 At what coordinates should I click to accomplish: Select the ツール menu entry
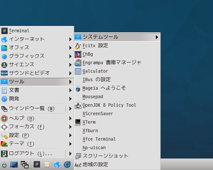[x=37, y=82]
